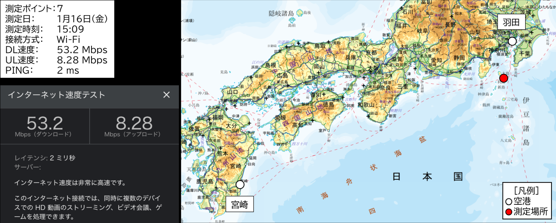Click the red 測定場所 legend circle
Screen dimensions: 556x223
509,212
